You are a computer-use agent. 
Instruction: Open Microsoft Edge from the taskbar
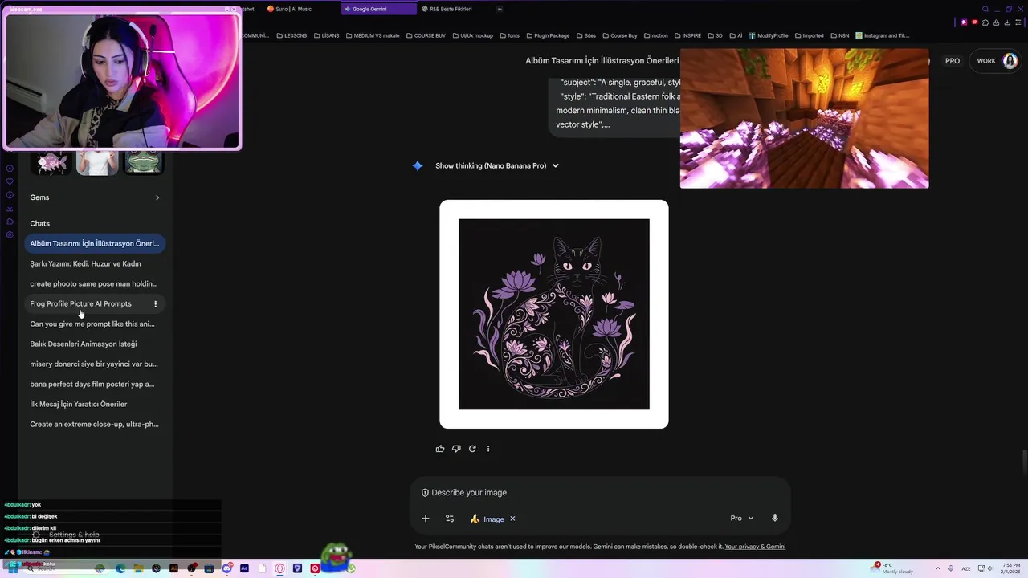click(120, 568)
